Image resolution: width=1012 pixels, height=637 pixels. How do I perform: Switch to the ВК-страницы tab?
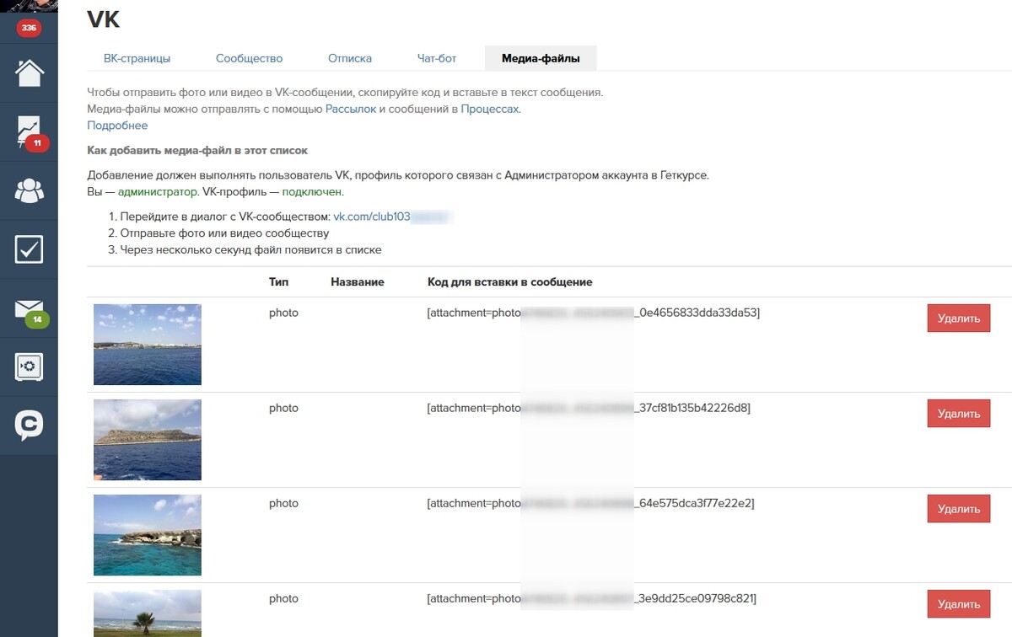[x=137, y=58]
